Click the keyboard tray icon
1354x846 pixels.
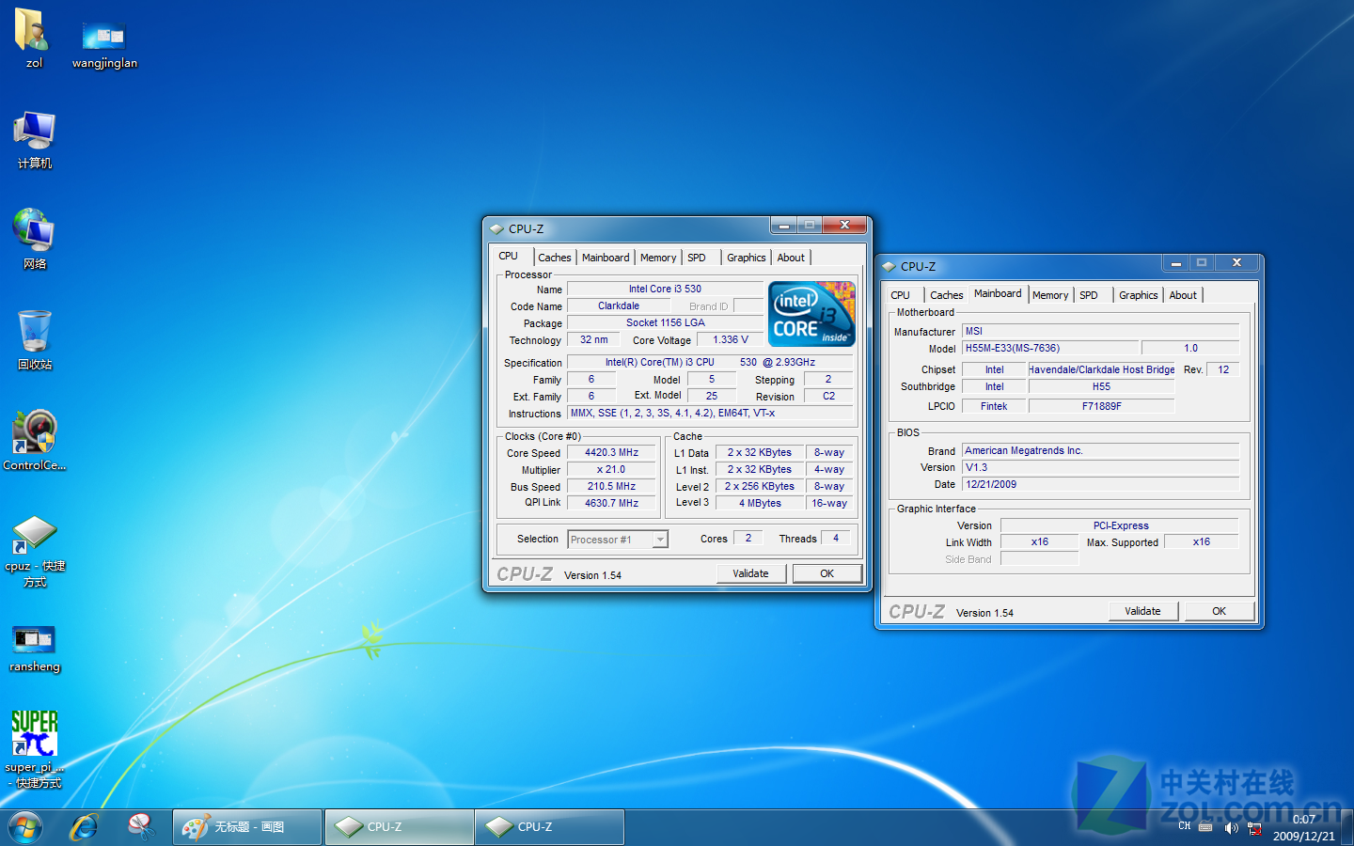tap(1205, 827)
